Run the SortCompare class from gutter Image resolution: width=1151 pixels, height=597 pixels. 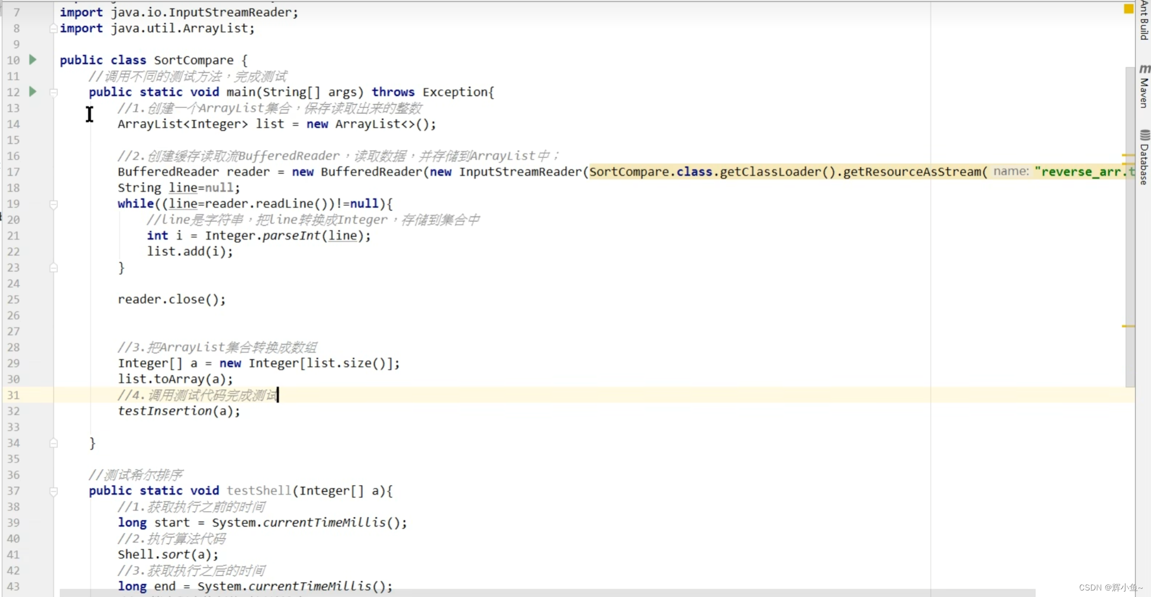point(33,60)
